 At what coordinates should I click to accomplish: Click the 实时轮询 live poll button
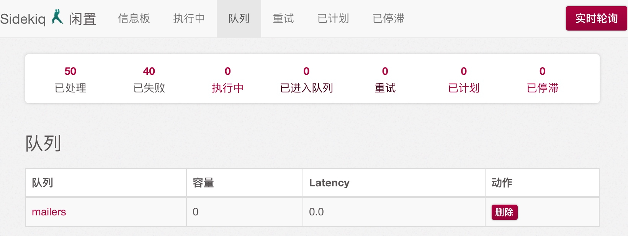point(597,18)
